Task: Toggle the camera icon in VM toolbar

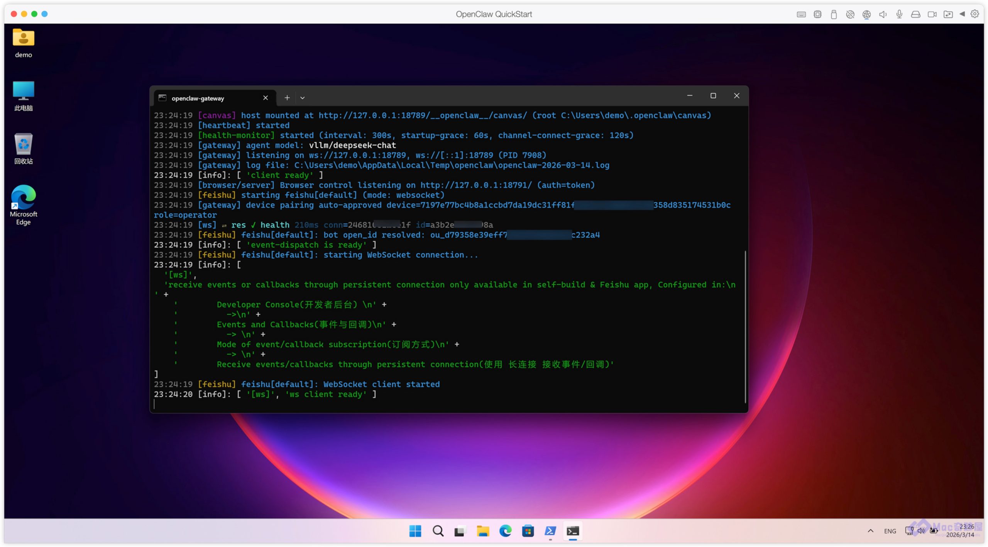Action: (932, 14)
